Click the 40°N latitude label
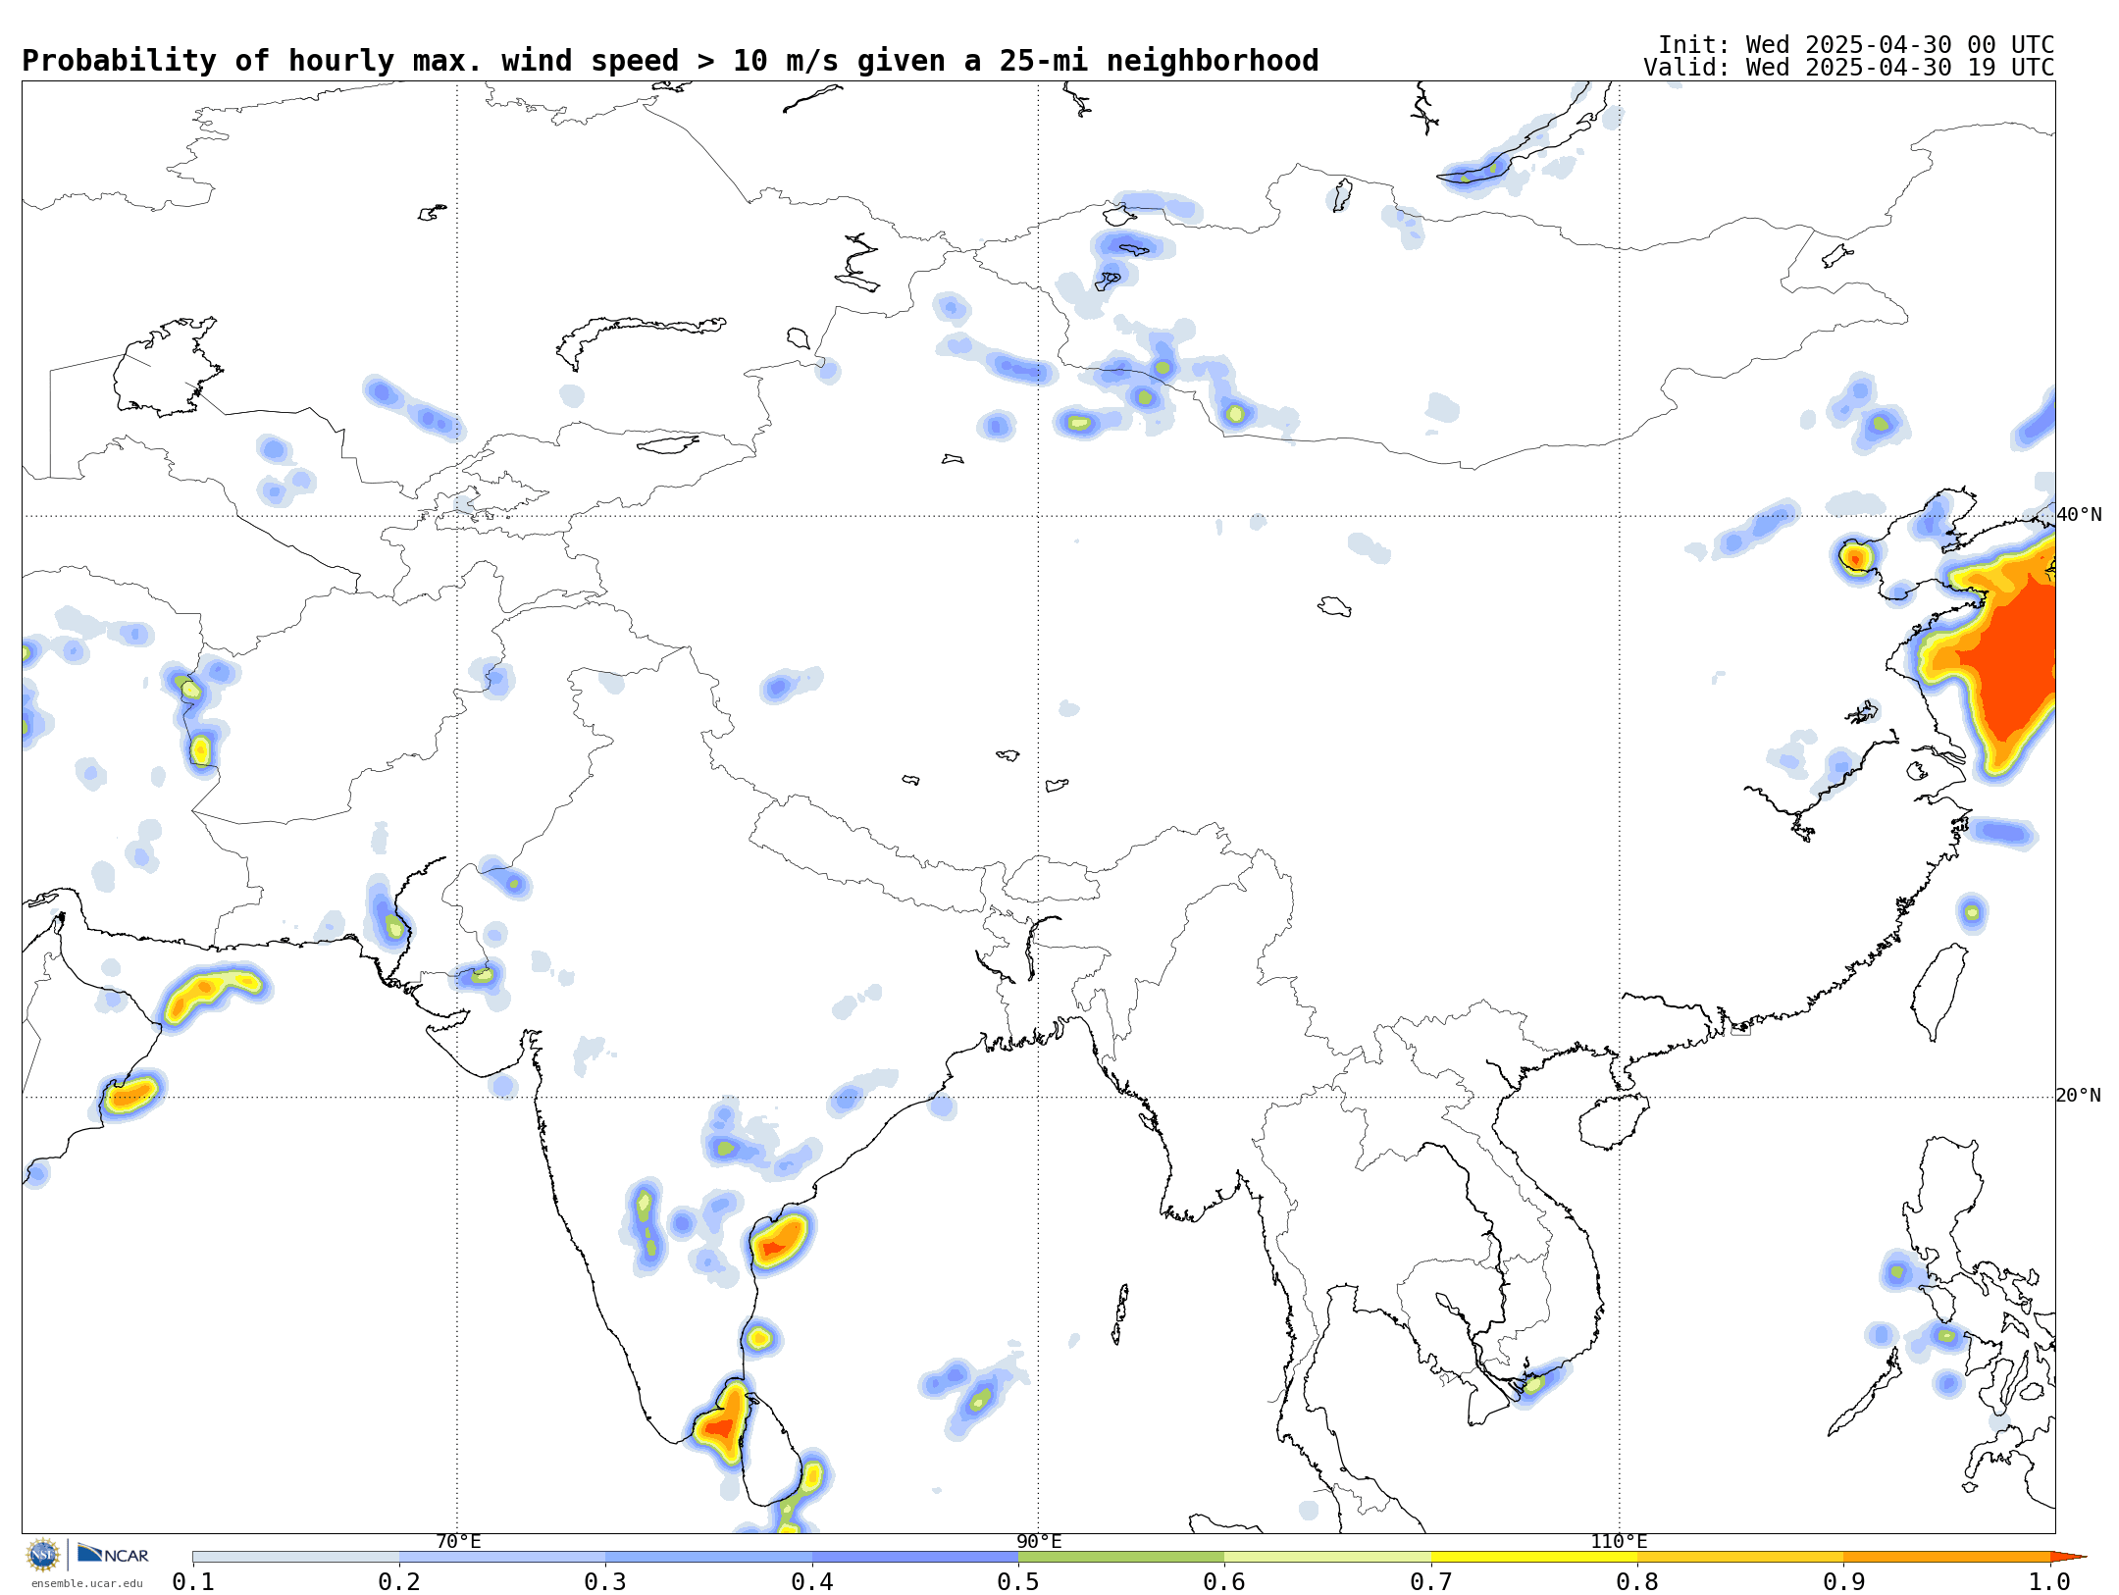 pos(2079,515)
